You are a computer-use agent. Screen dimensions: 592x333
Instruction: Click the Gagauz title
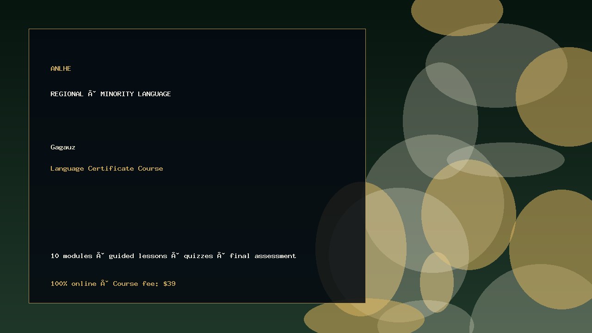[63, 147]
